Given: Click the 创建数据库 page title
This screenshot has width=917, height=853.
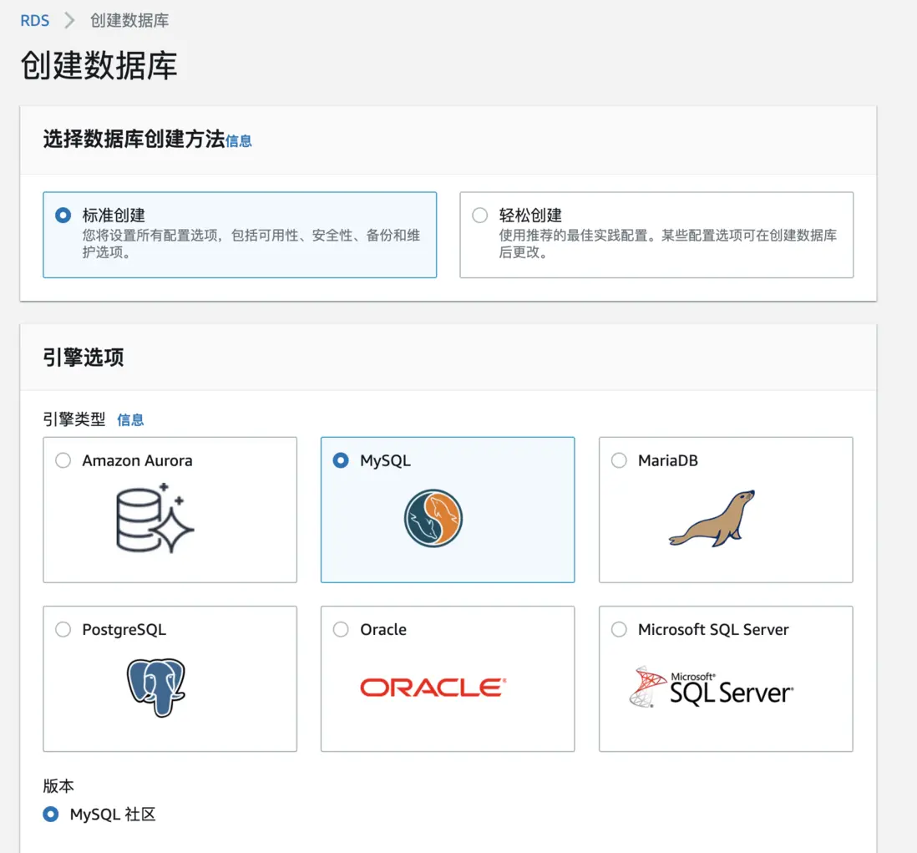Looking at the screenshot, I should click(99, 65).
